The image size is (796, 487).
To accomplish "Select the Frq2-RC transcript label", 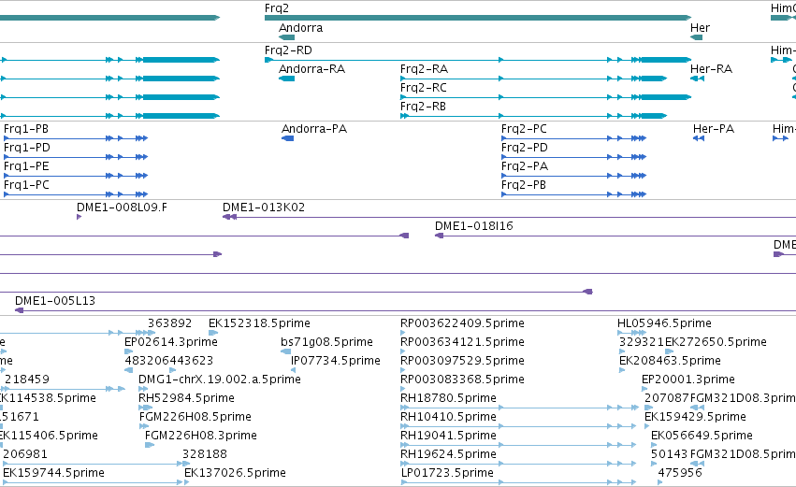I will pos(424,88).
